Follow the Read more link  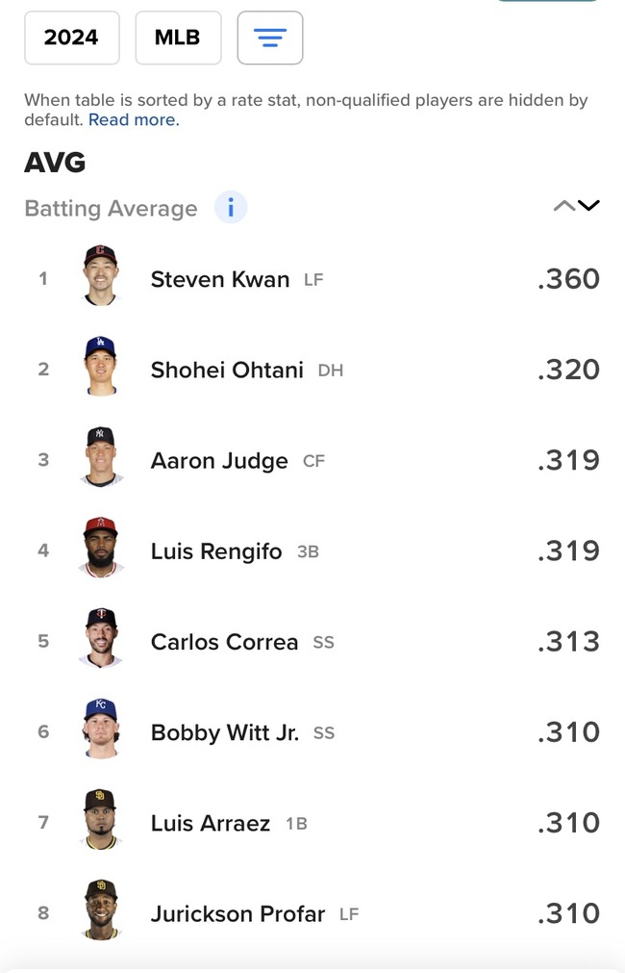(x=134, y=120)
